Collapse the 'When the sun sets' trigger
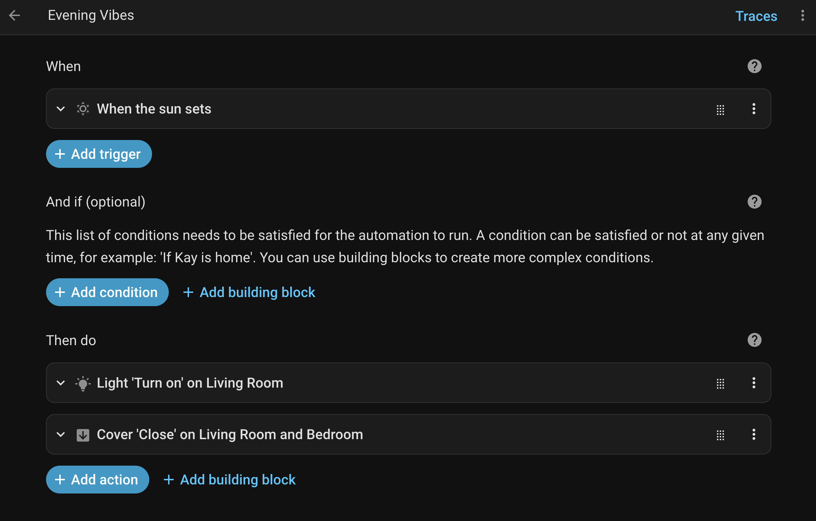The width and height of the screenshot is (816, 521). coord(61,109)
